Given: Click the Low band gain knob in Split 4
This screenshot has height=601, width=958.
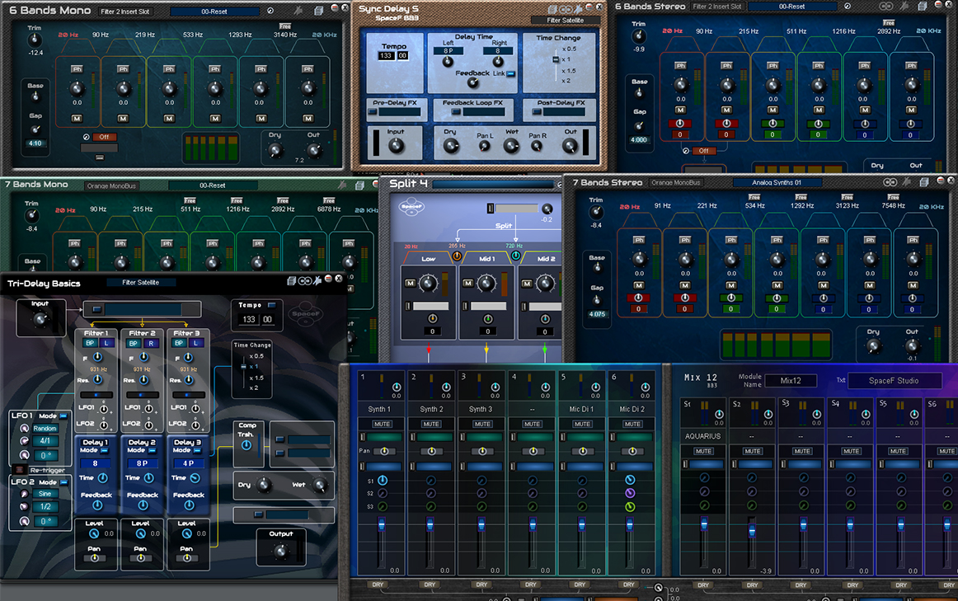Looking at the screenshot, I should [428, 283].
